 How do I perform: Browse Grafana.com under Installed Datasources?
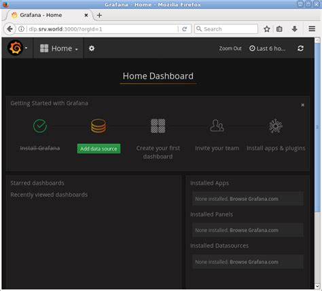pyautogui.click(x=254, y=262)
